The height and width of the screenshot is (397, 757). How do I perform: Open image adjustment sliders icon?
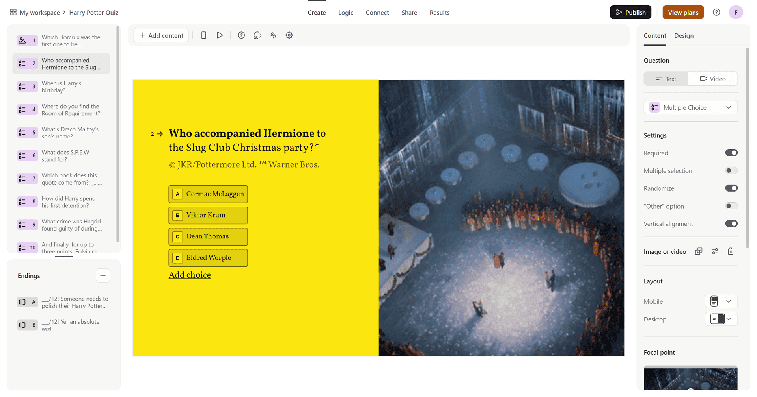[x=715, y=251]
